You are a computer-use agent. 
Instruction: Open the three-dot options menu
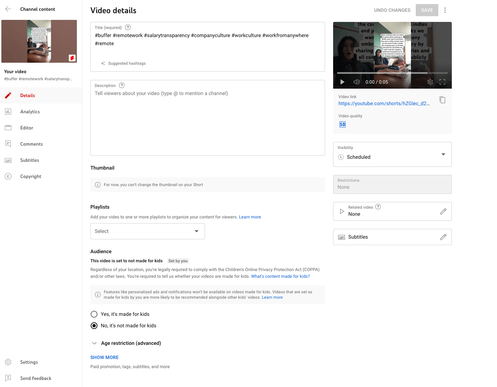tap(445, 10)
